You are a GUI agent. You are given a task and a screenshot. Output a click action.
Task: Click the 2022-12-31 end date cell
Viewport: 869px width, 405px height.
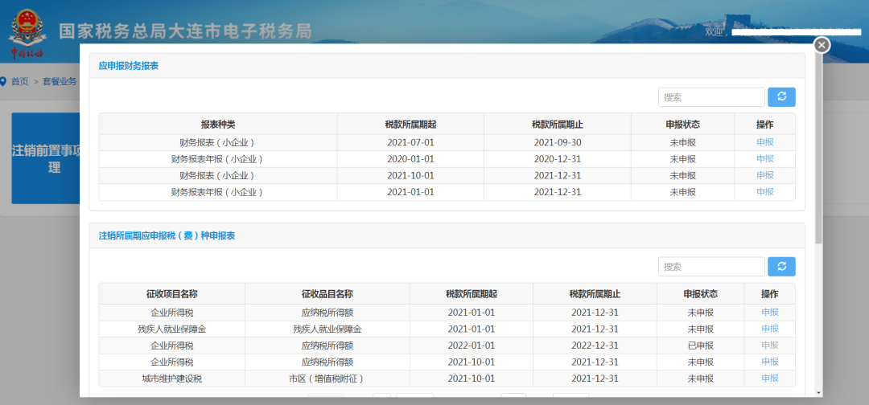595,346
